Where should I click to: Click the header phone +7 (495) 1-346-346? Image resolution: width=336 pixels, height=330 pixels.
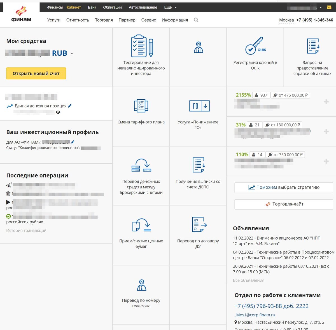(315, 20)
